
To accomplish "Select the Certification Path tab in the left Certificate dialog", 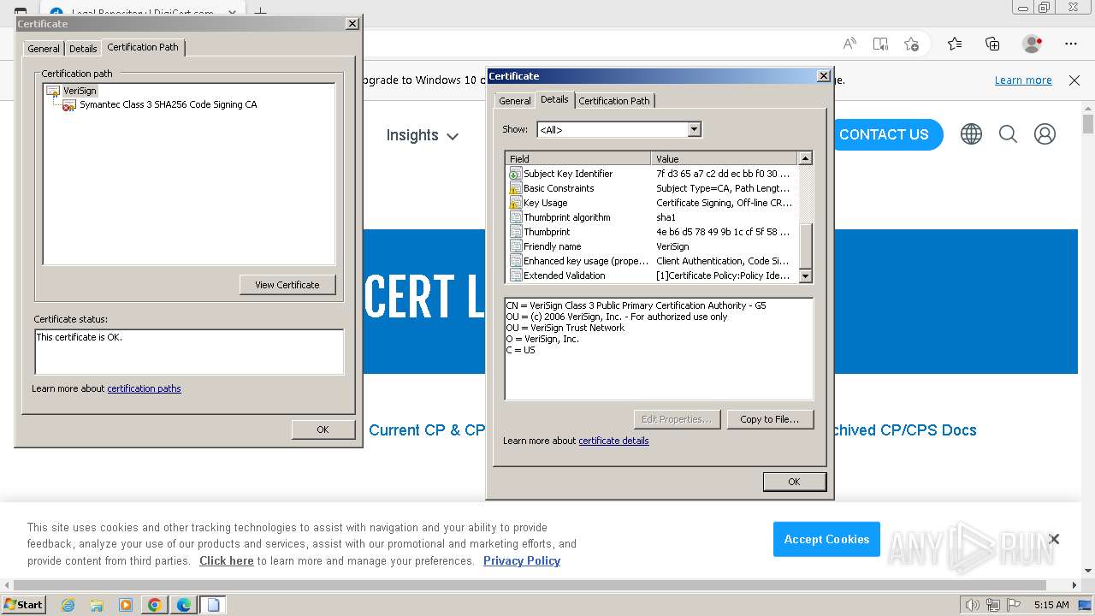I will click(143, 47).
